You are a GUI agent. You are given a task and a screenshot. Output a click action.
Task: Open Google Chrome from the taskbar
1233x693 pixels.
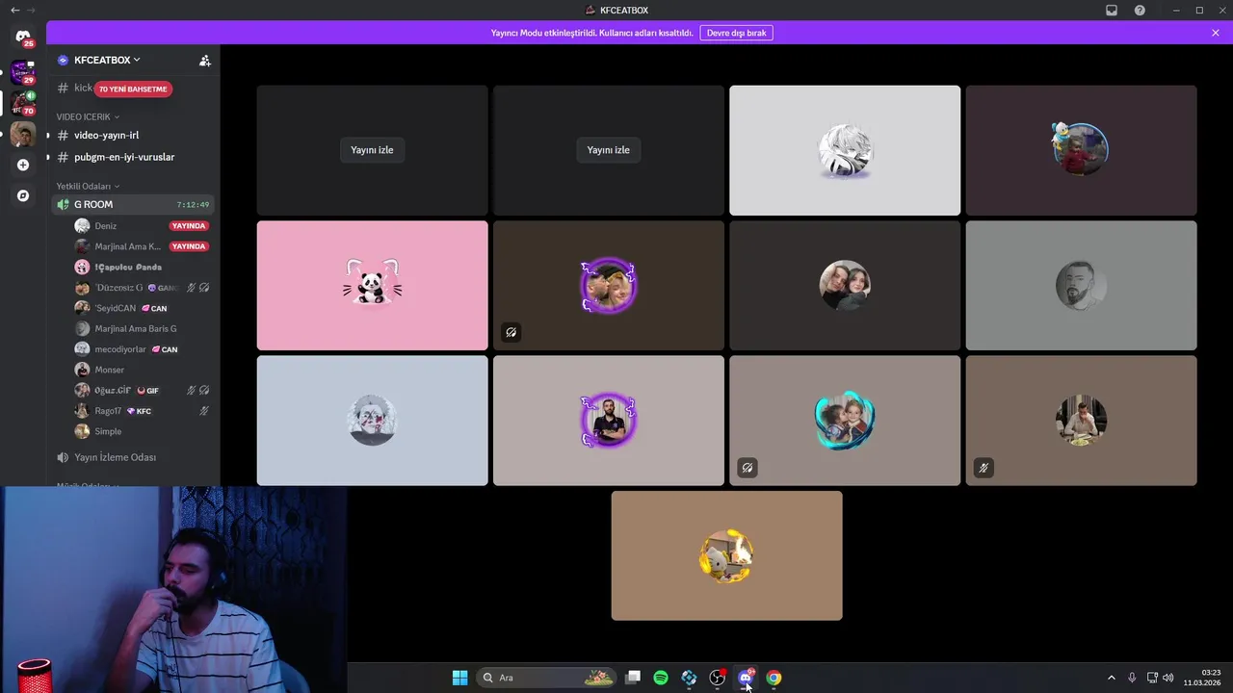774,678
